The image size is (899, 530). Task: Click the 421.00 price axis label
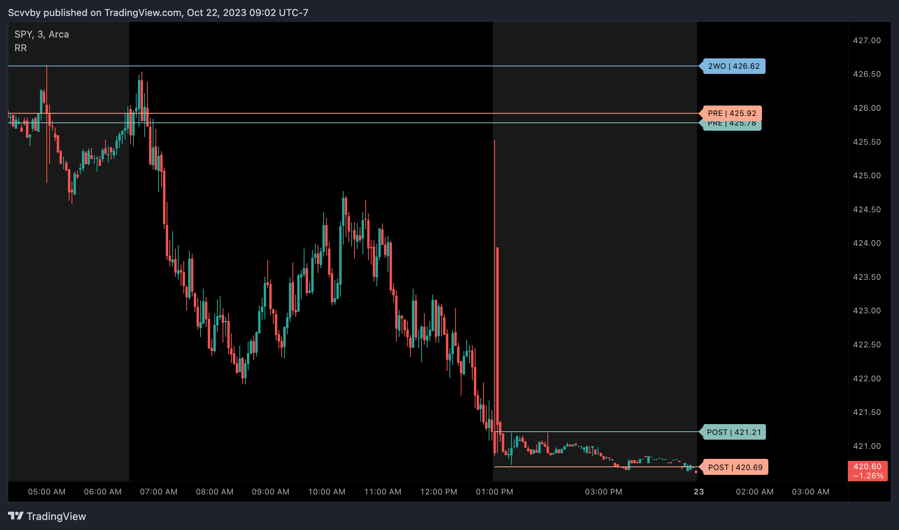pyautogui.click(x=867, y=446)
